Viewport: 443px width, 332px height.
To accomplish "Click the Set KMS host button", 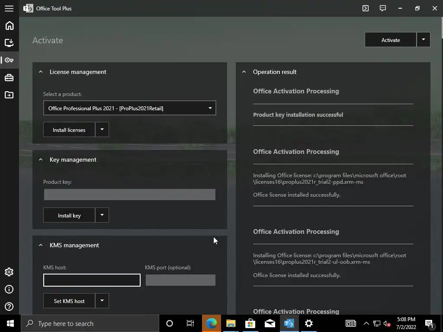I will pos(69,301).
